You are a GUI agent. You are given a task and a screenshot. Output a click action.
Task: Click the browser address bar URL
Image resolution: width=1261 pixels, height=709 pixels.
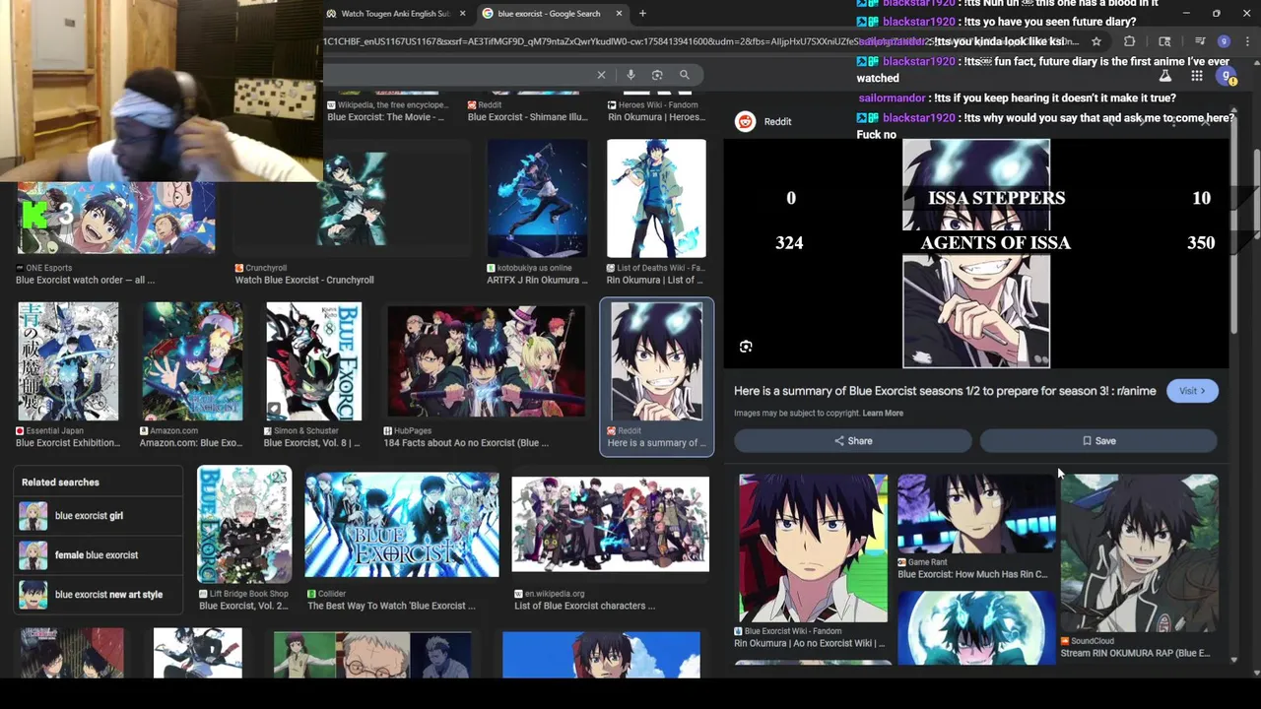point(699,41)
